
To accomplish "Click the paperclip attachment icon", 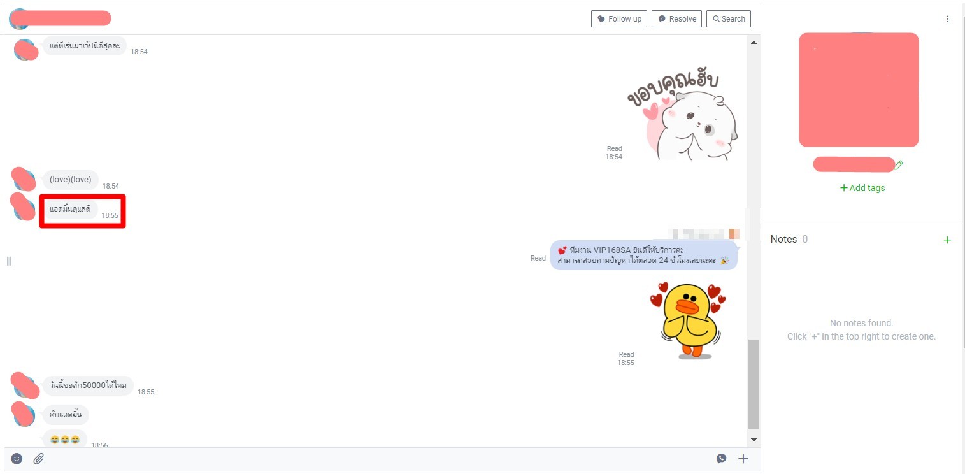I will (x=38, y=459).
